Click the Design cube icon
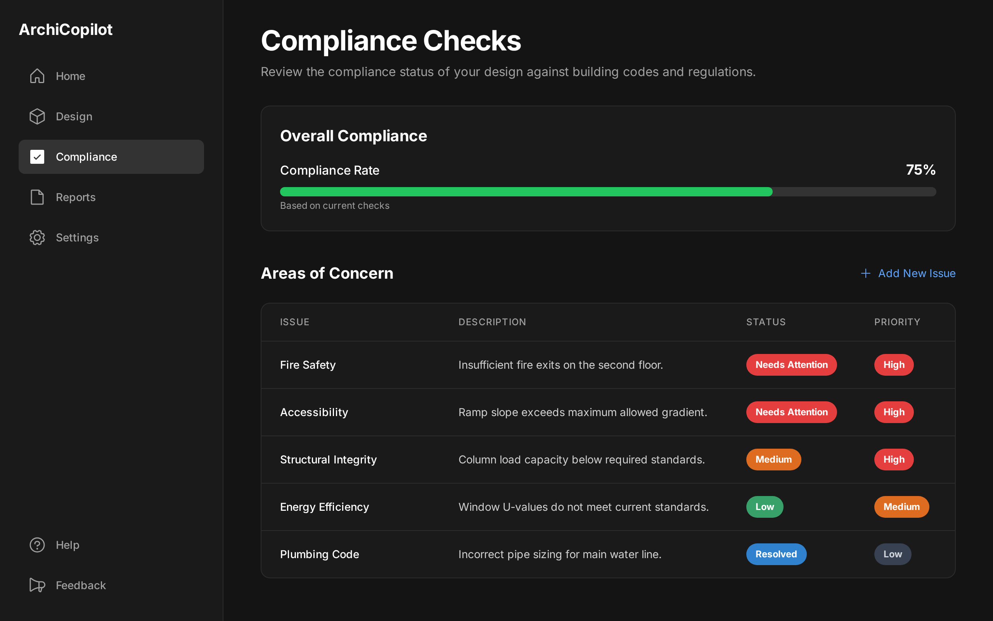Screen dimensions: 993x621 click(x=37, y=117)
